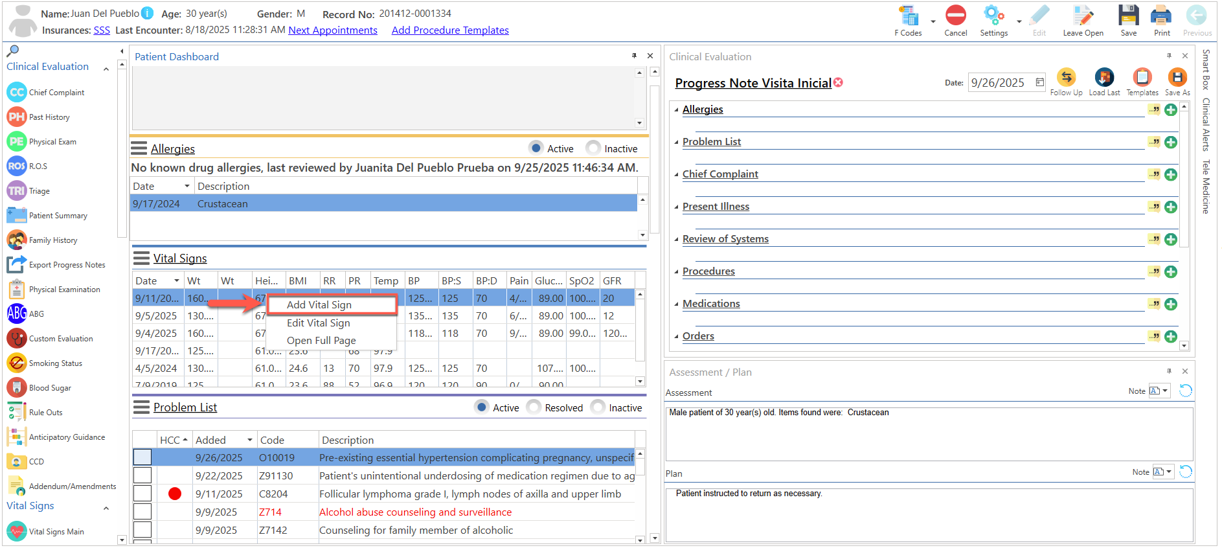Image resolution: width=1222 pixels, height=548 pixels.
Task: Click the Print icon
Action: click(1162, 16)
